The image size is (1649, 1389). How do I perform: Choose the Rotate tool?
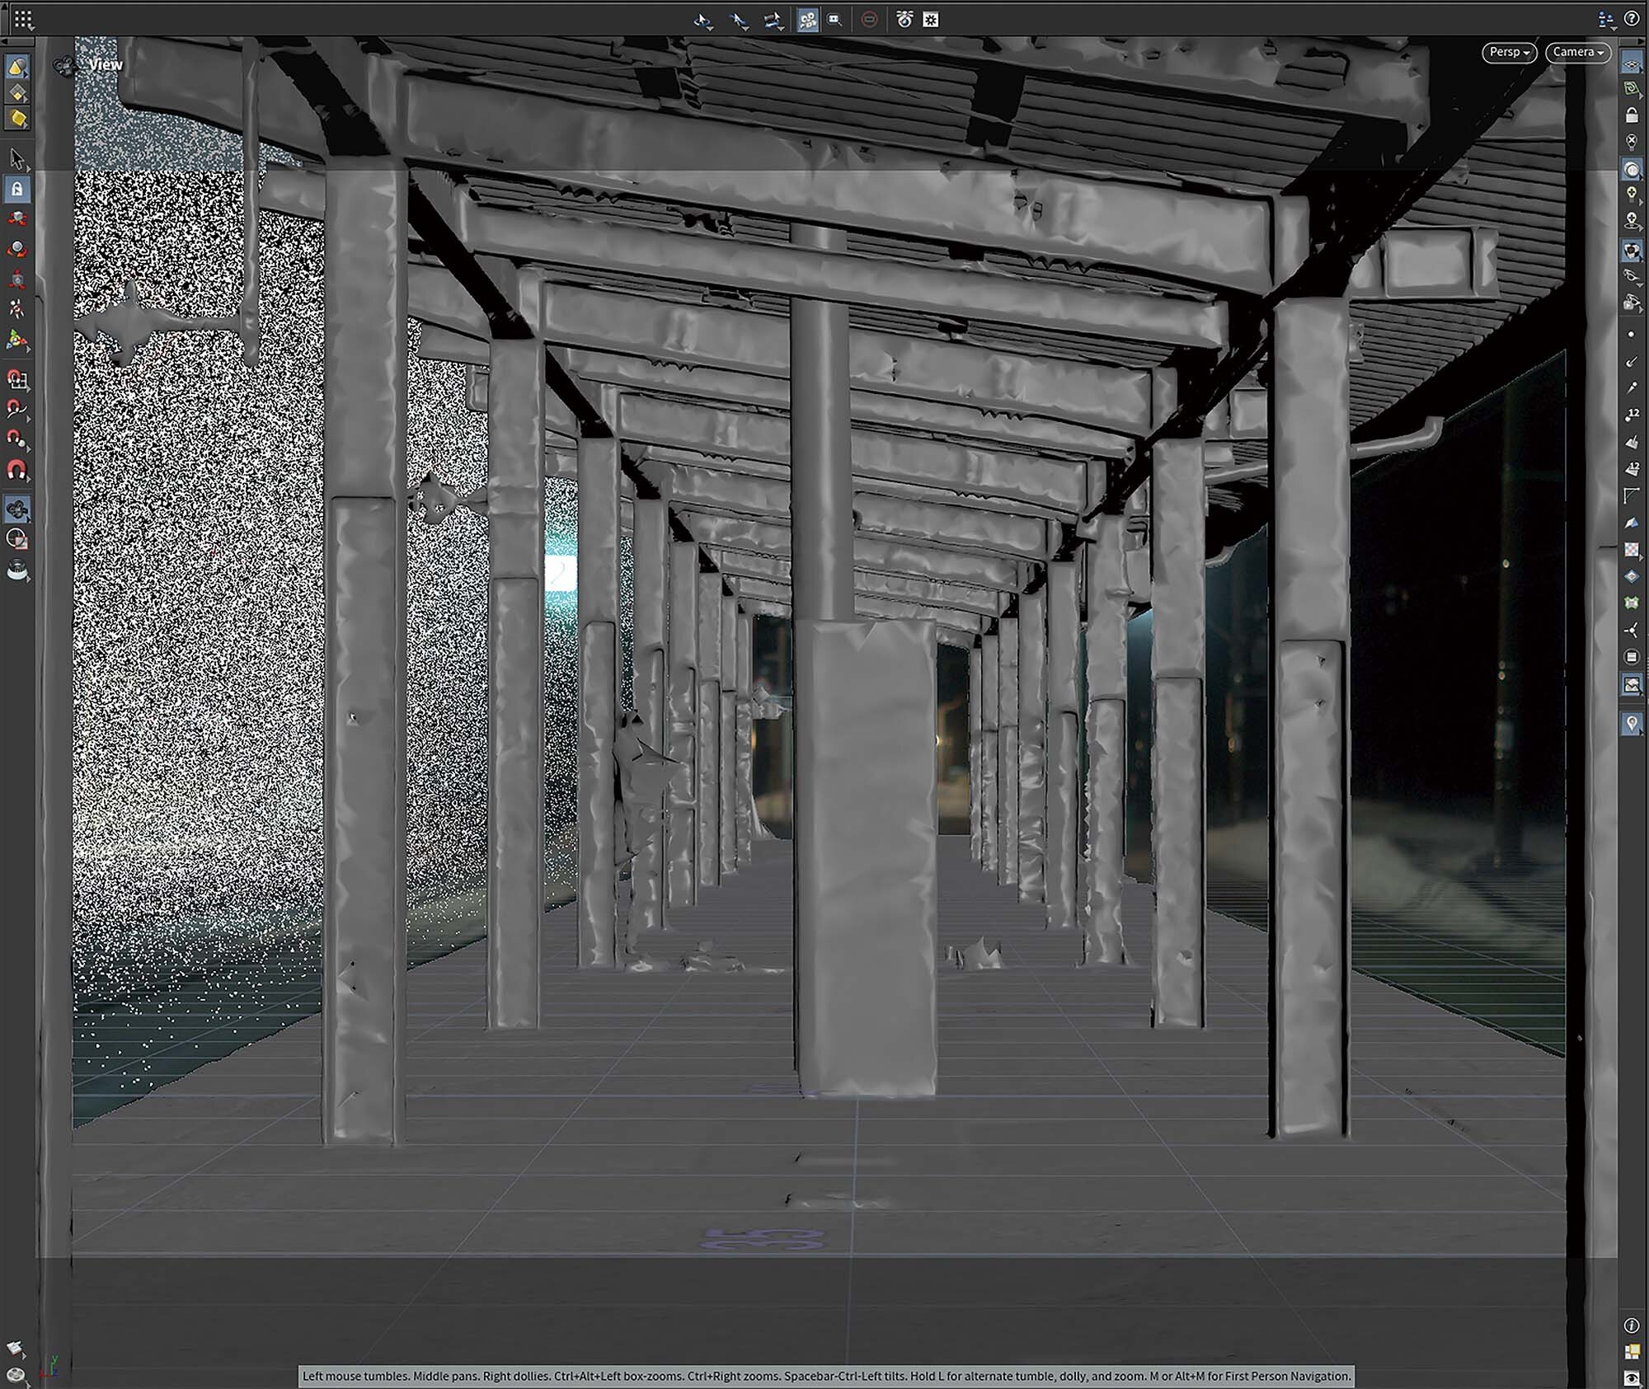16,249
